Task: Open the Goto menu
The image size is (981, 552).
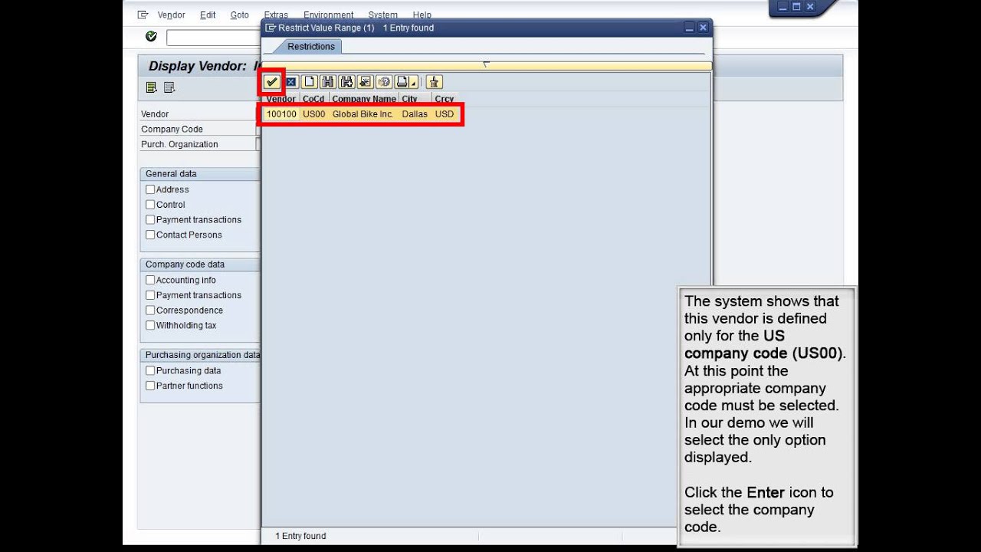Action: 240,15
